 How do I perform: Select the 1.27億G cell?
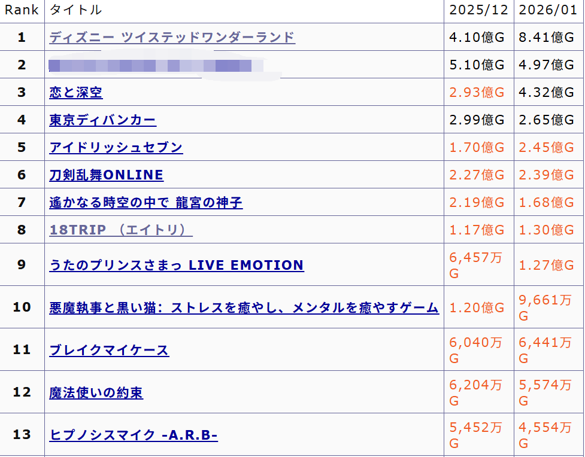tap(548, 264)
